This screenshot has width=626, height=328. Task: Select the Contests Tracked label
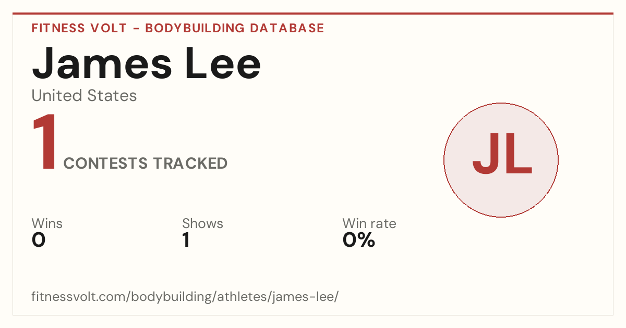[x=146, y=163]
